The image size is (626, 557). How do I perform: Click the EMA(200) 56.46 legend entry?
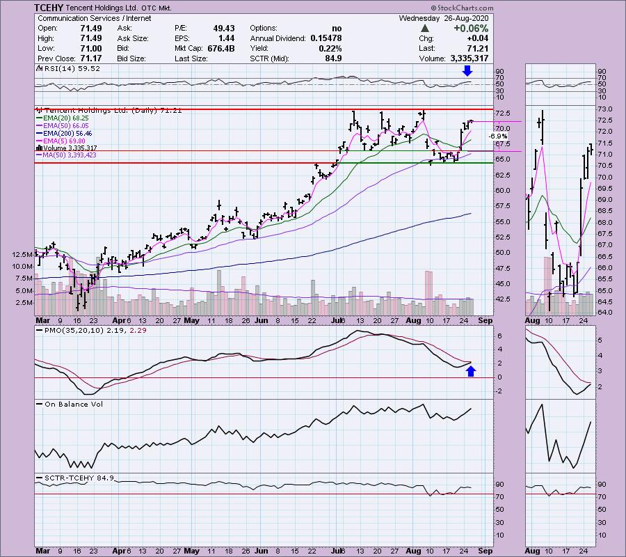[64, 134]
